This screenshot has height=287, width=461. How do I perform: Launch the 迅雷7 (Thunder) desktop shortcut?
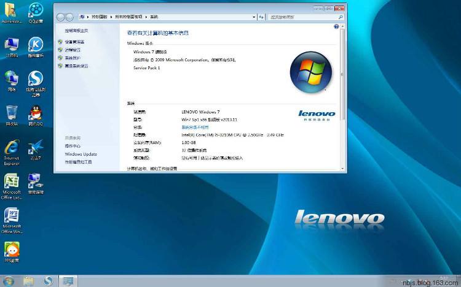coord(36,150)
